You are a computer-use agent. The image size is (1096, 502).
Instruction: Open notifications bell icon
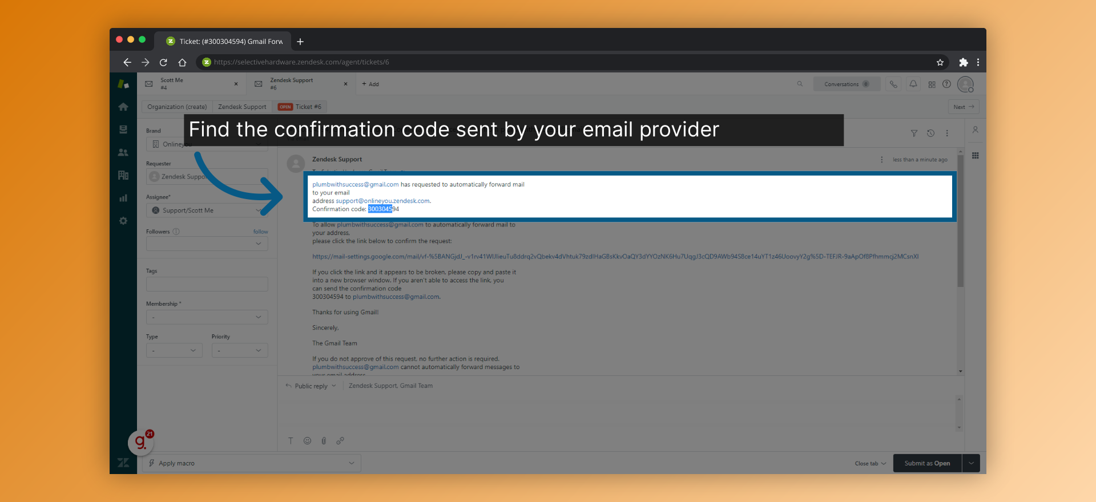click(913, 84)
